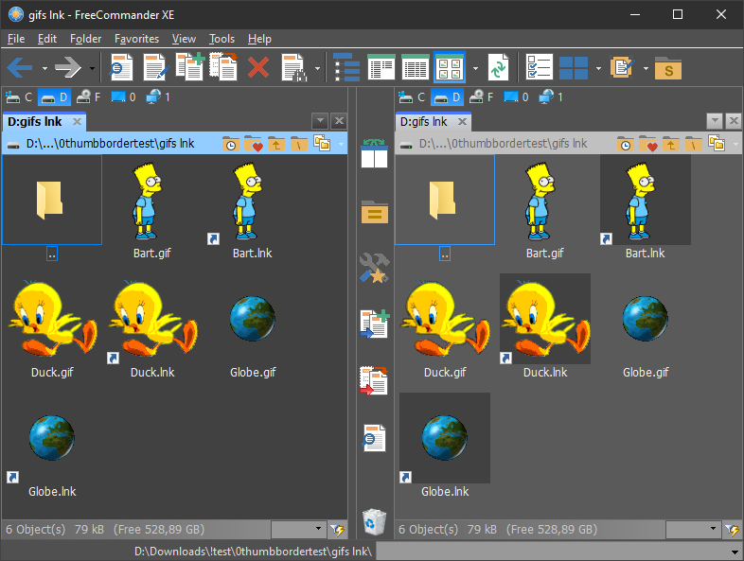The height and width of the screenshot is (561, 744).
Task: Select drive C in right panel
Action: coord(412,97)
